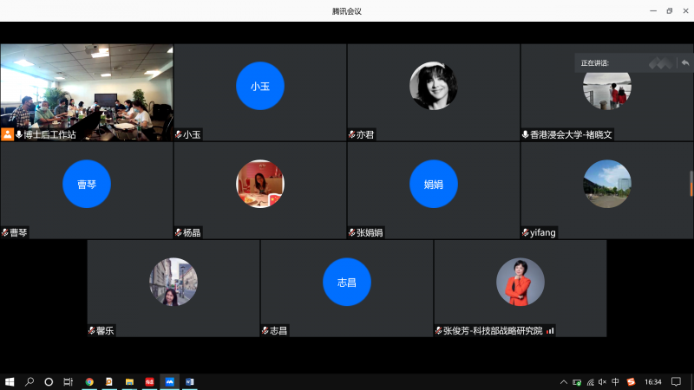Open the red app on taskbar
The image size is (694, 390).
coord(149,381)
